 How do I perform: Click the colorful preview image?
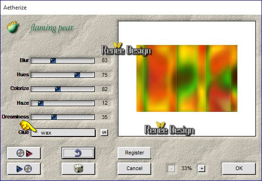(x=187, y=78)
